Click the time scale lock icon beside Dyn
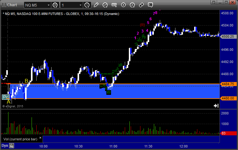The width and height of the screenshot is (238, 150). (12, 146)
